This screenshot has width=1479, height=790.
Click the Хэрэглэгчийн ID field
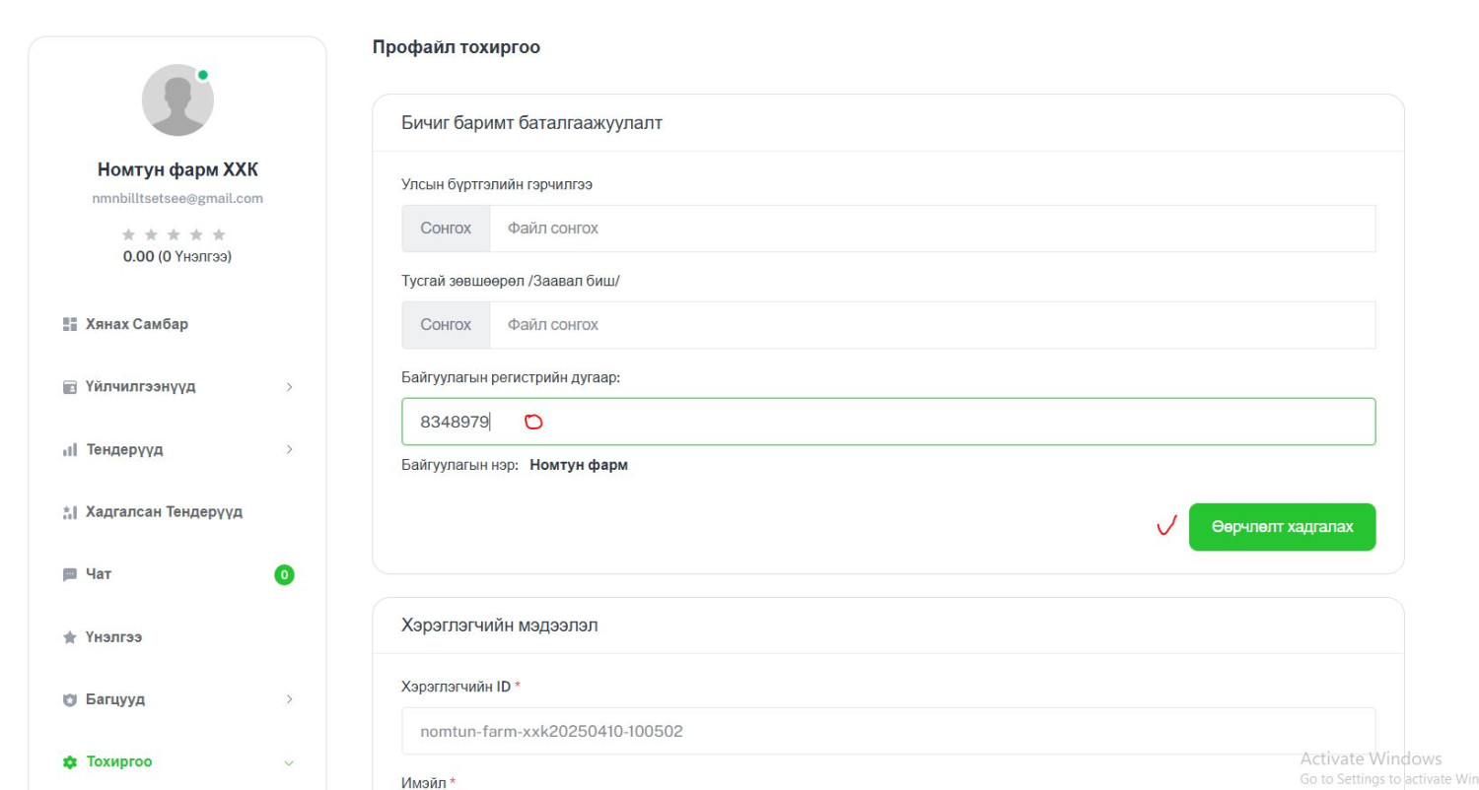pyautogui.click(x=888, y=732)
